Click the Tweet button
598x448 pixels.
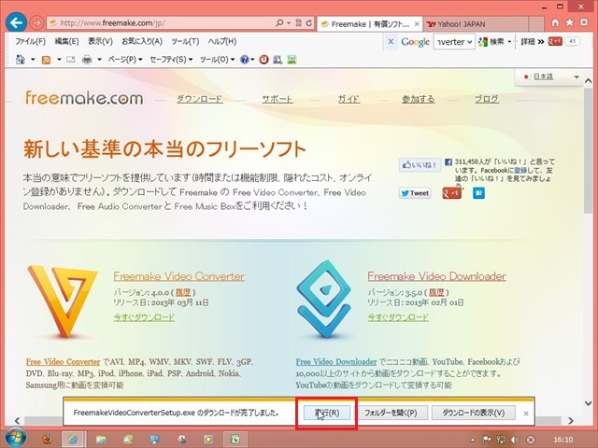tap(415, 193)
